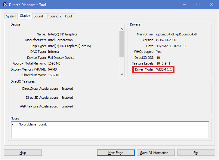Close the window with the X button

[211, 5]
